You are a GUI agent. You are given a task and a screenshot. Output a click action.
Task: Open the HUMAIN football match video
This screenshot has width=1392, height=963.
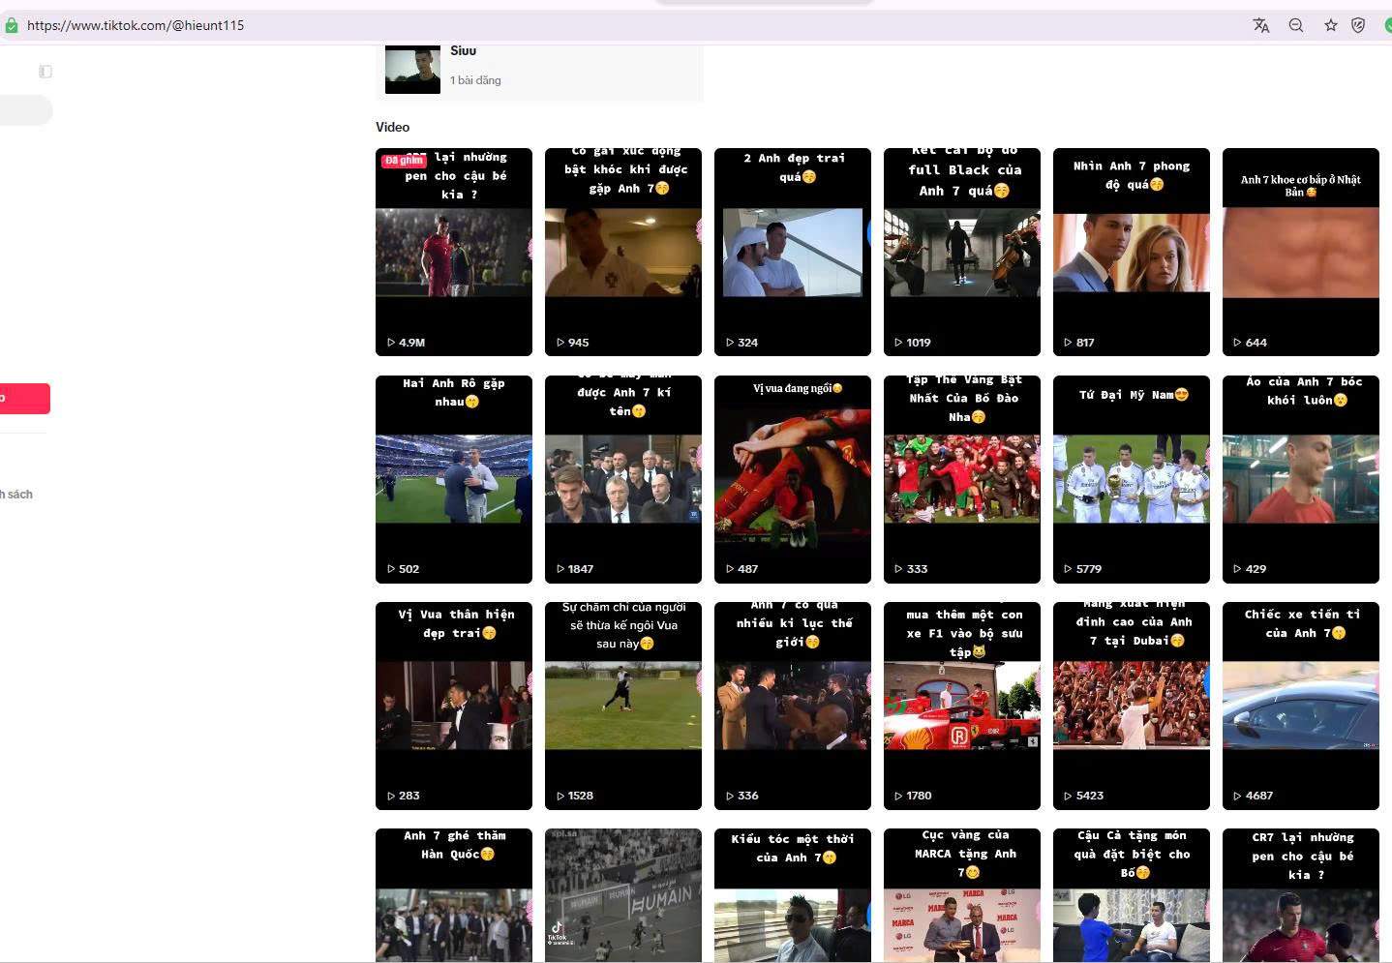(x=623, y=895)
